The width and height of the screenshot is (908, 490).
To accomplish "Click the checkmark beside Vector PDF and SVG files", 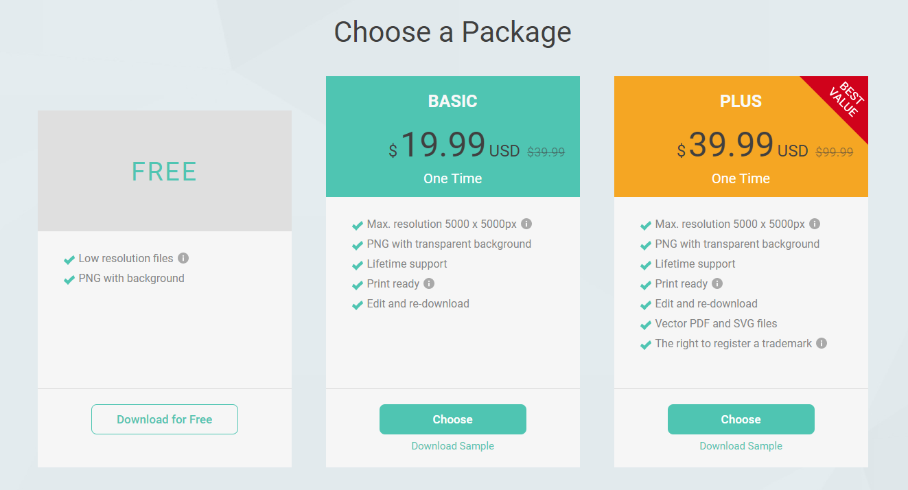I will [645, 325].
